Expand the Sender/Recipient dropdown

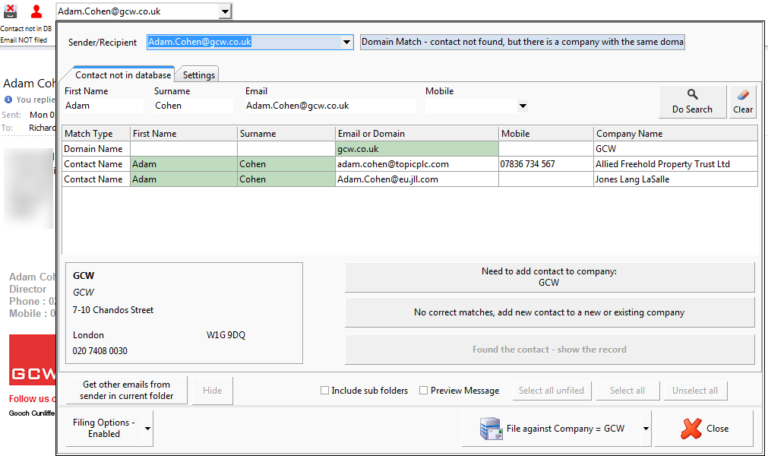coord(346,43)
